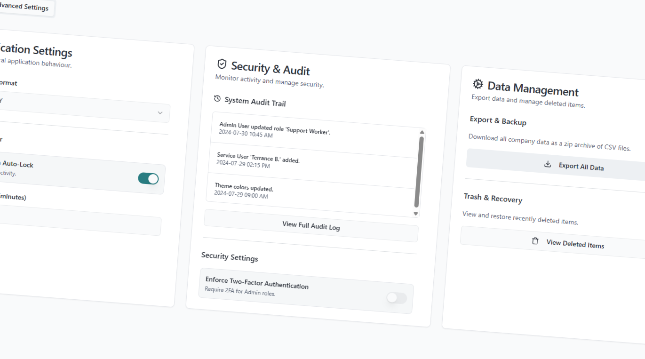The width and height of the screenshot is (645, 359).
Task: Click the chevron on the date format selector
Action: pyautogui.click(x=159, y=113)
